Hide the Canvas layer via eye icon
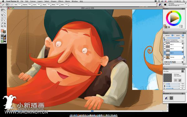 click(x=165, y=57)
